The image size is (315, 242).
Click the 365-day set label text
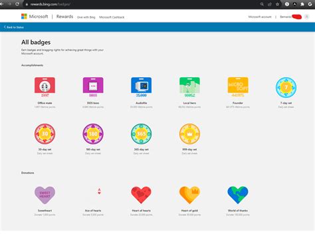(x=142, y=150)
